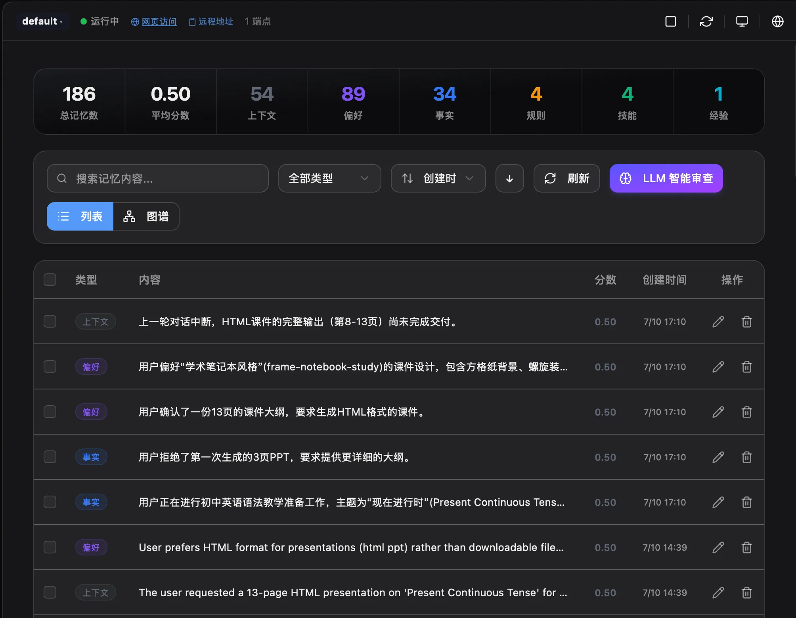Open the 全部类型 type filter dropdown
This screenshot has width=796, height=618.
pyautogui.click(x=329, y=178)
